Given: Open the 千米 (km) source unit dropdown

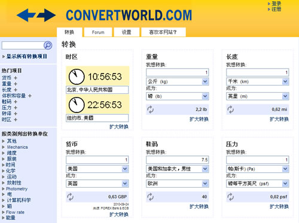Looking at the screenshot, I should coord(258,81).
